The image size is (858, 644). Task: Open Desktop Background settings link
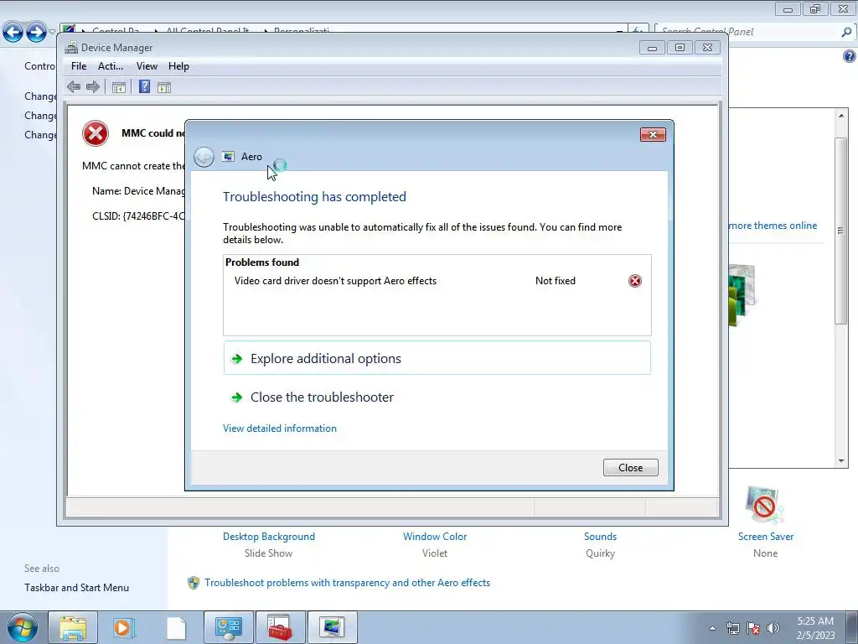(x=269, y=537)
